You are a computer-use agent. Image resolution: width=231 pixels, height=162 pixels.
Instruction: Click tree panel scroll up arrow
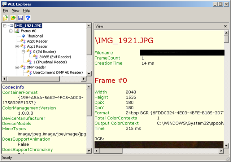[89, 26]
